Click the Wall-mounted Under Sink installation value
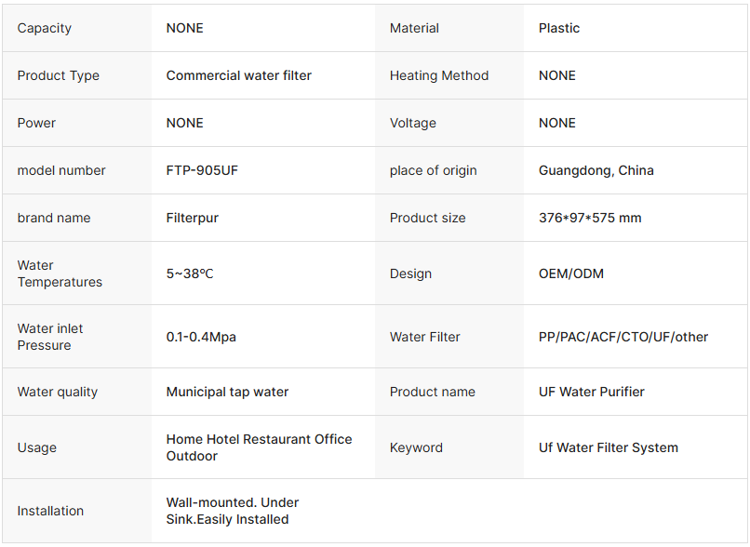Viewport: 750px width, 547px height. pos(232,511)
